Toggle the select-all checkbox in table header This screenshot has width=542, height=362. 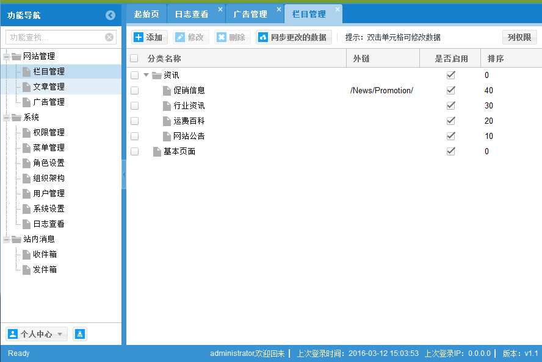click(134, 57)
